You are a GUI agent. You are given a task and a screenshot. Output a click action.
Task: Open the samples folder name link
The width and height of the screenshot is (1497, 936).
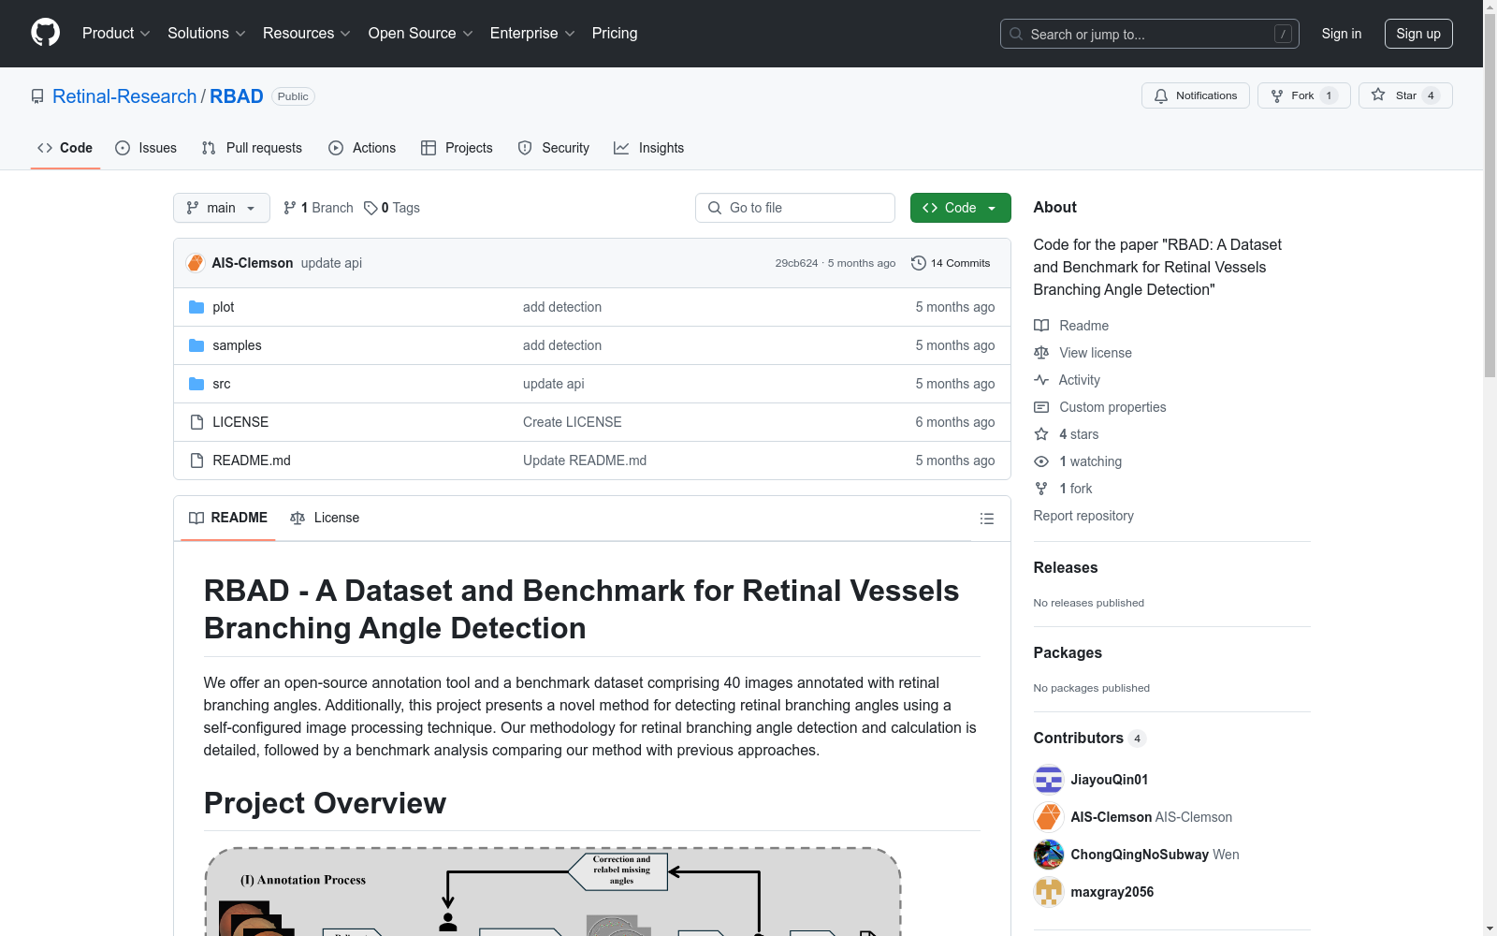coord(237,345)
